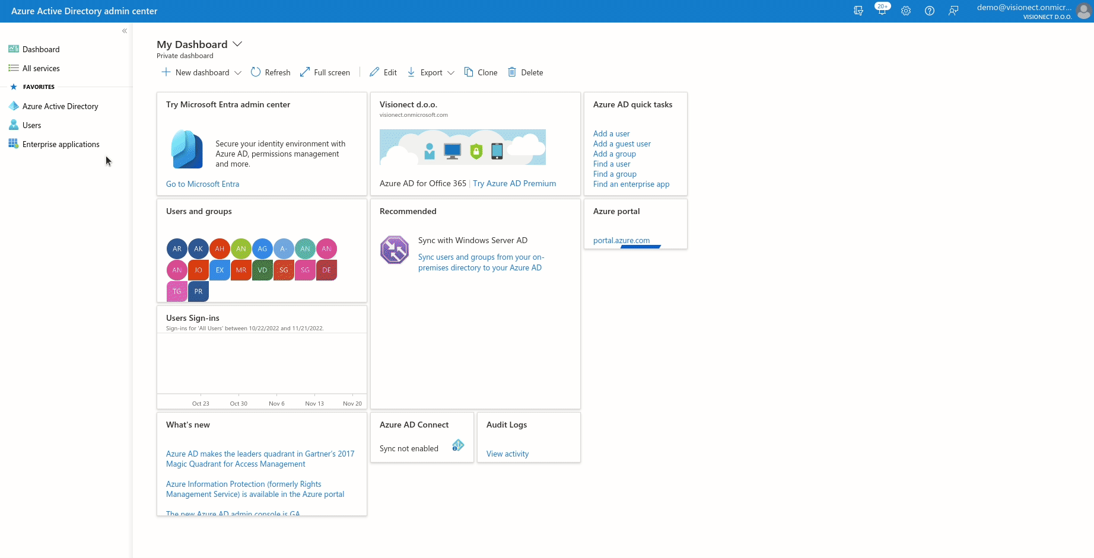
Task: Open portal settings gear icon
Action: (905, 11)
